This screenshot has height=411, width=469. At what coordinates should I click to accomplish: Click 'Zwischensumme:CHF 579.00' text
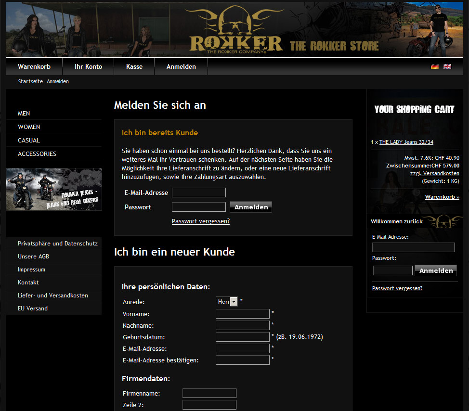tap(423, 165)
